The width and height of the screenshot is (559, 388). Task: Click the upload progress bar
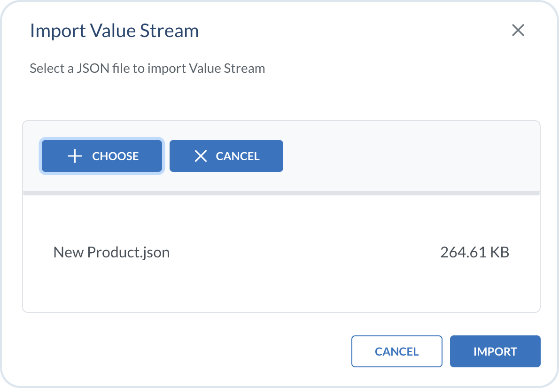[x=281, y=193]
